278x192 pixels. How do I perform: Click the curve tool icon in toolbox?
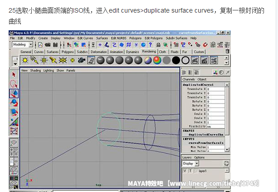click(14, 131)
